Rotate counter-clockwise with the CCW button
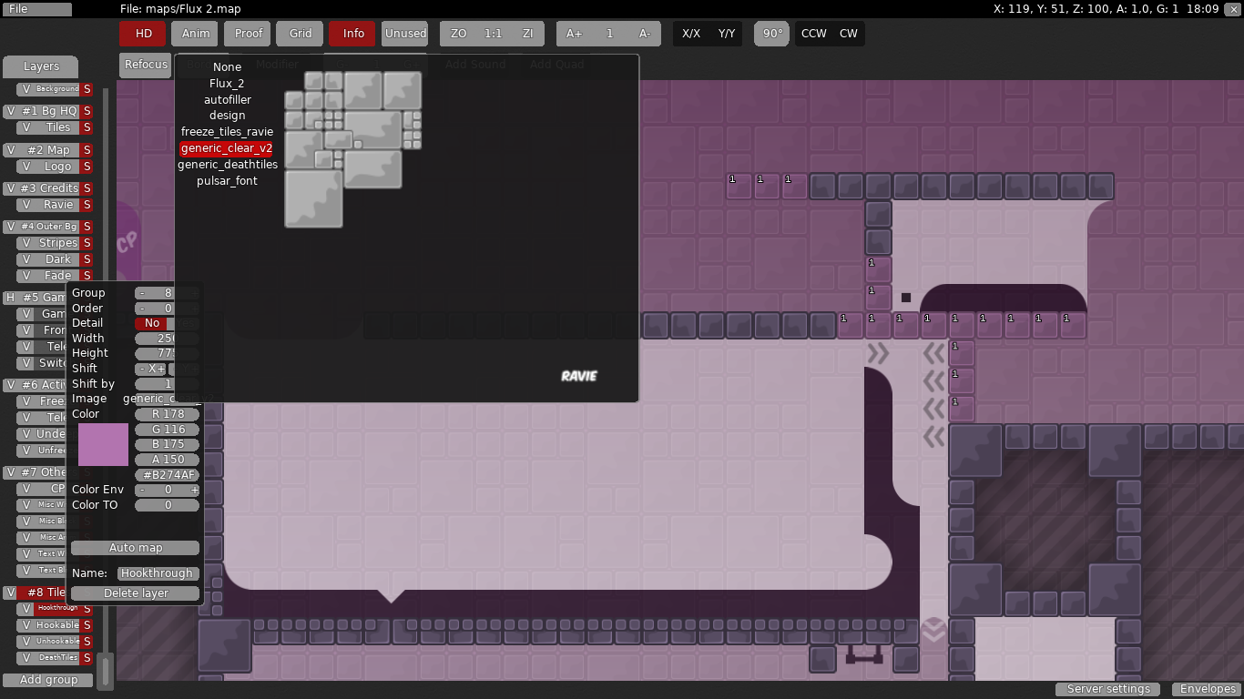 tap(813, 34)
